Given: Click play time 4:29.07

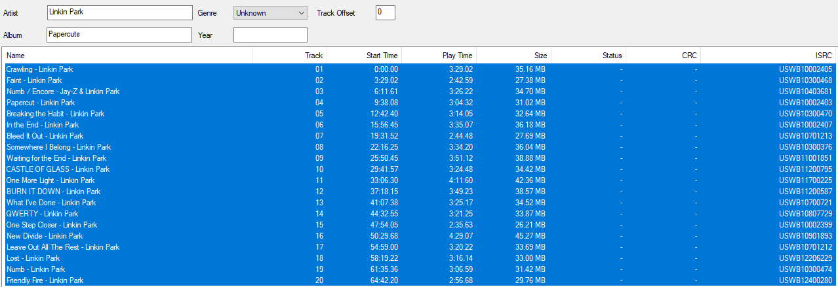Looking at the screenshot, I should 461,236.
